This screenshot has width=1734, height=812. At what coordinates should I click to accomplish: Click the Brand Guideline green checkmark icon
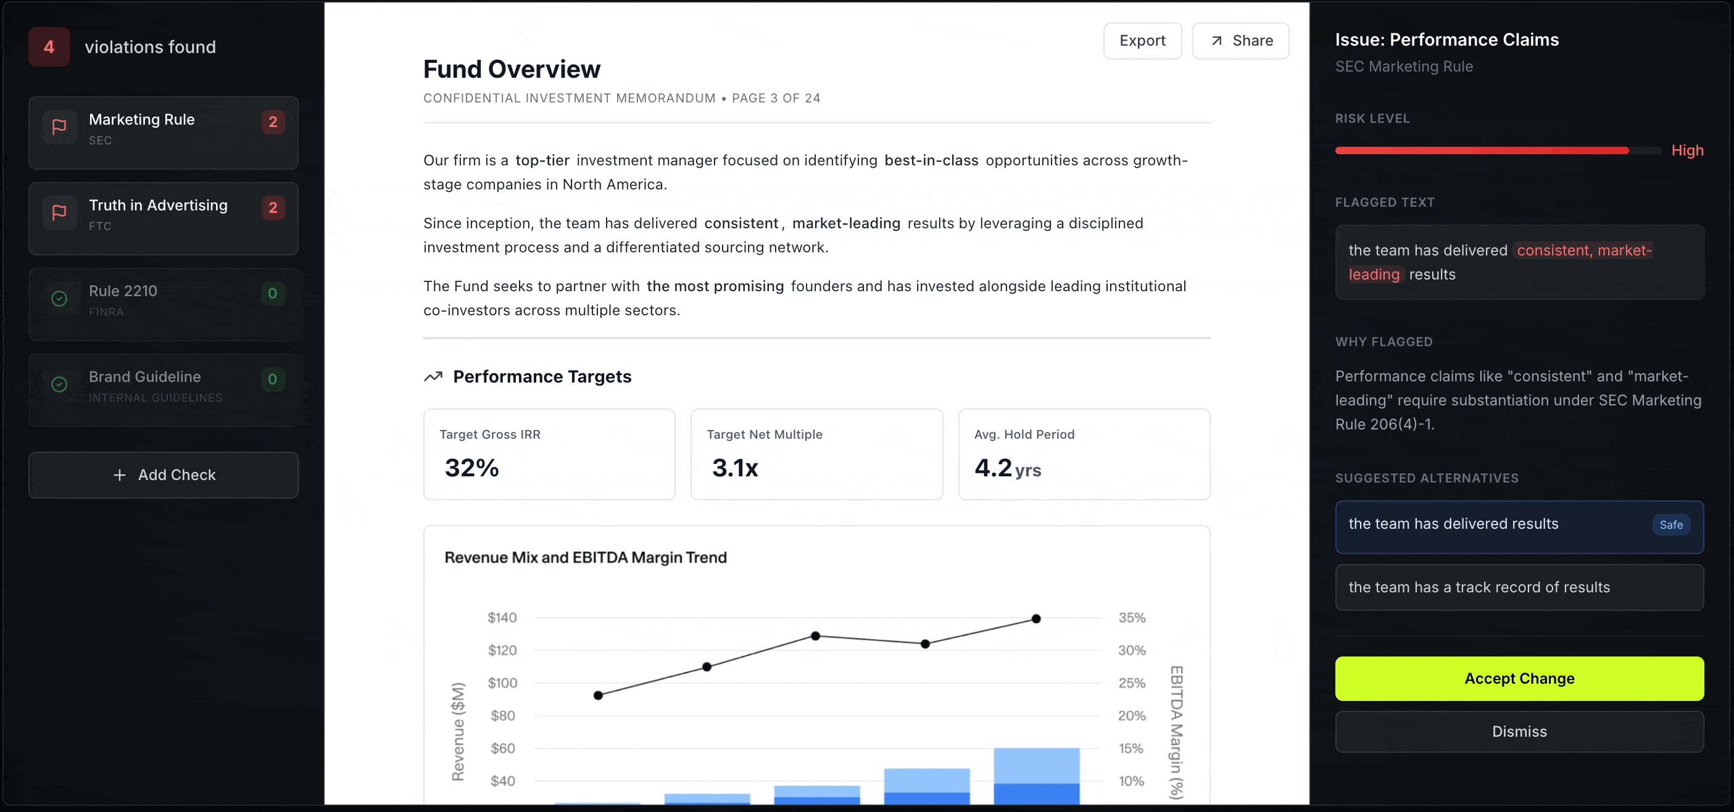coord(59,384)
